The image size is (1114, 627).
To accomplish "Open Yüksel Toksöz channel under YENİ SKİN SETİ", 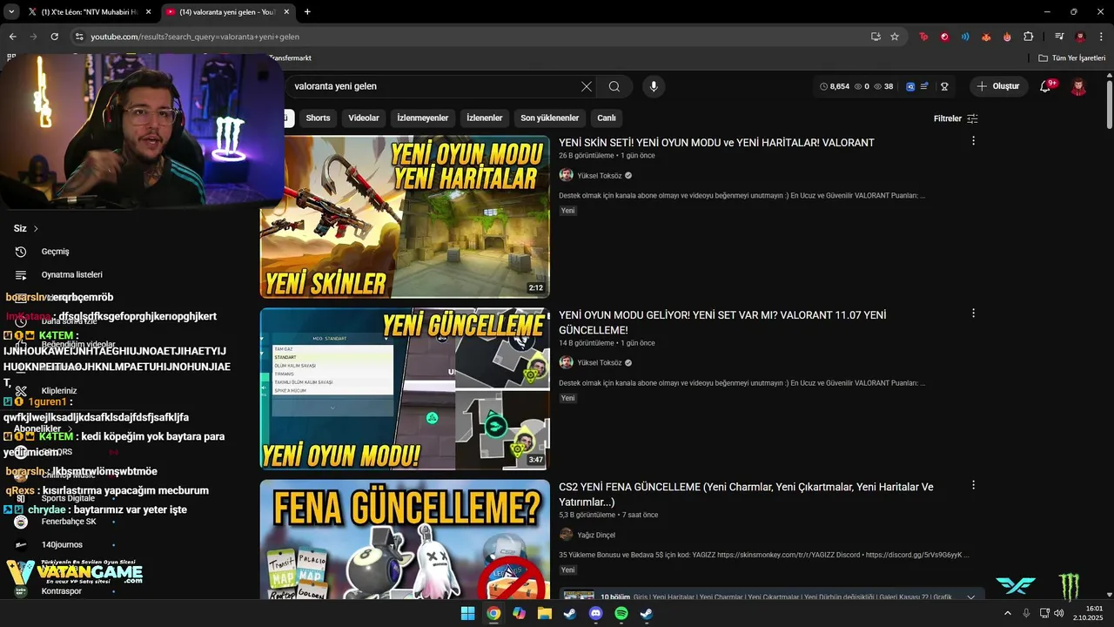I will tap(600, 175).
